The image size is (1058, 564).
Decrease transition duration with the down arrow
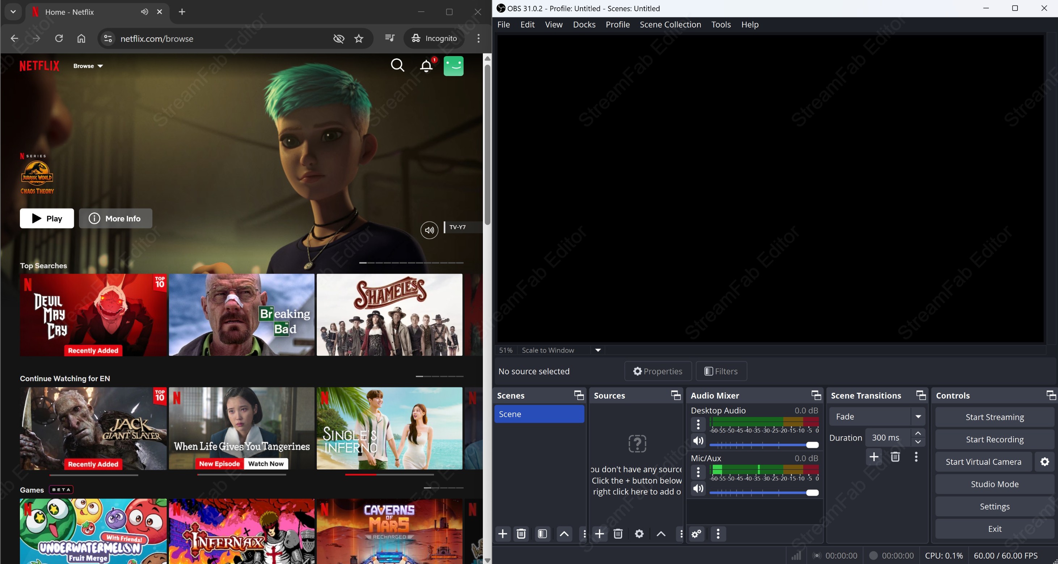click(x=918, y=442)
